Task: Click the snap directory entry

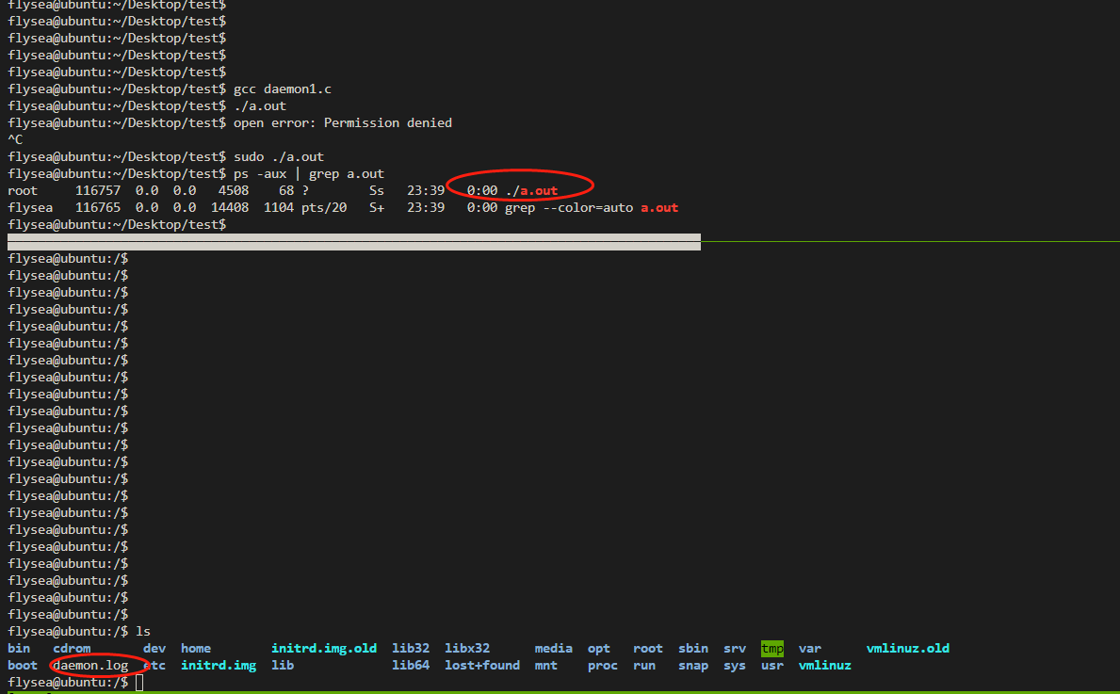Action: 692,665
